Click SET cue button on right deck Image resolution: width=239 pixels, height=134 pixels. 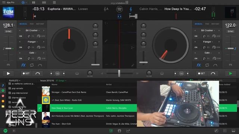(201, 73)
